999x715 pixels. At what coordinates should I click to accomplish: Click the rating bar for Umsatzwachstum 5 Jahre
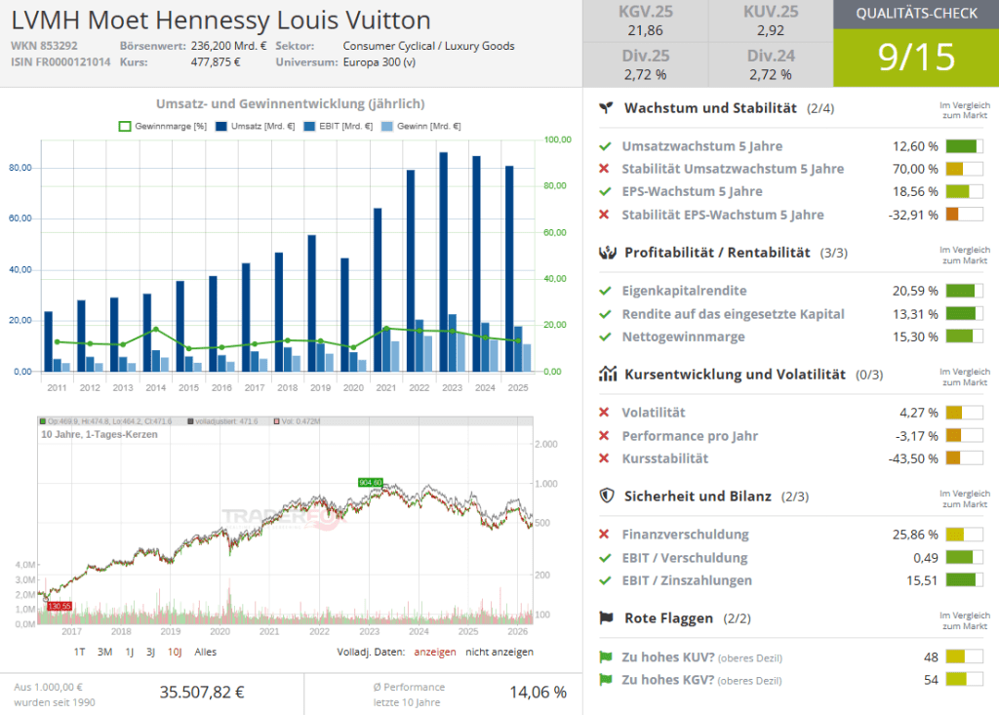[963, 146]
